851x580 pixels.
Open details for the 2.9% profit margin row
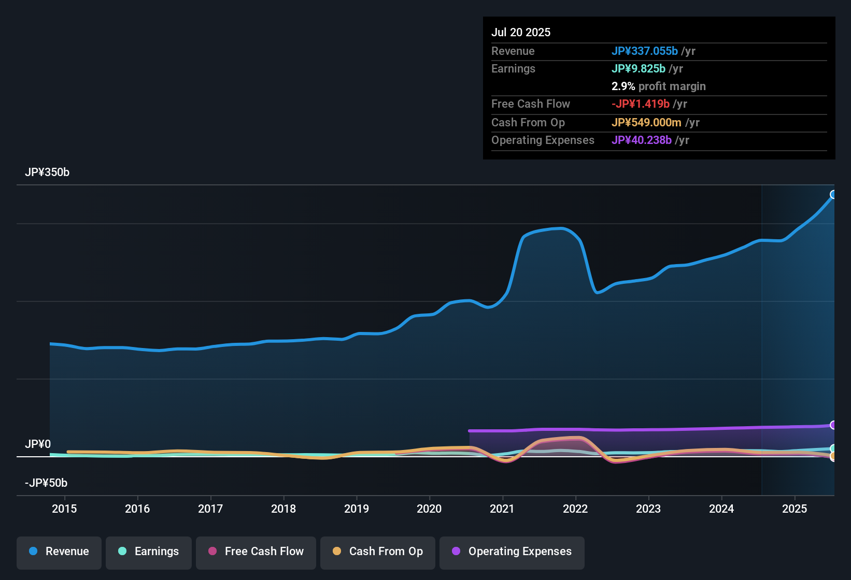658,86
